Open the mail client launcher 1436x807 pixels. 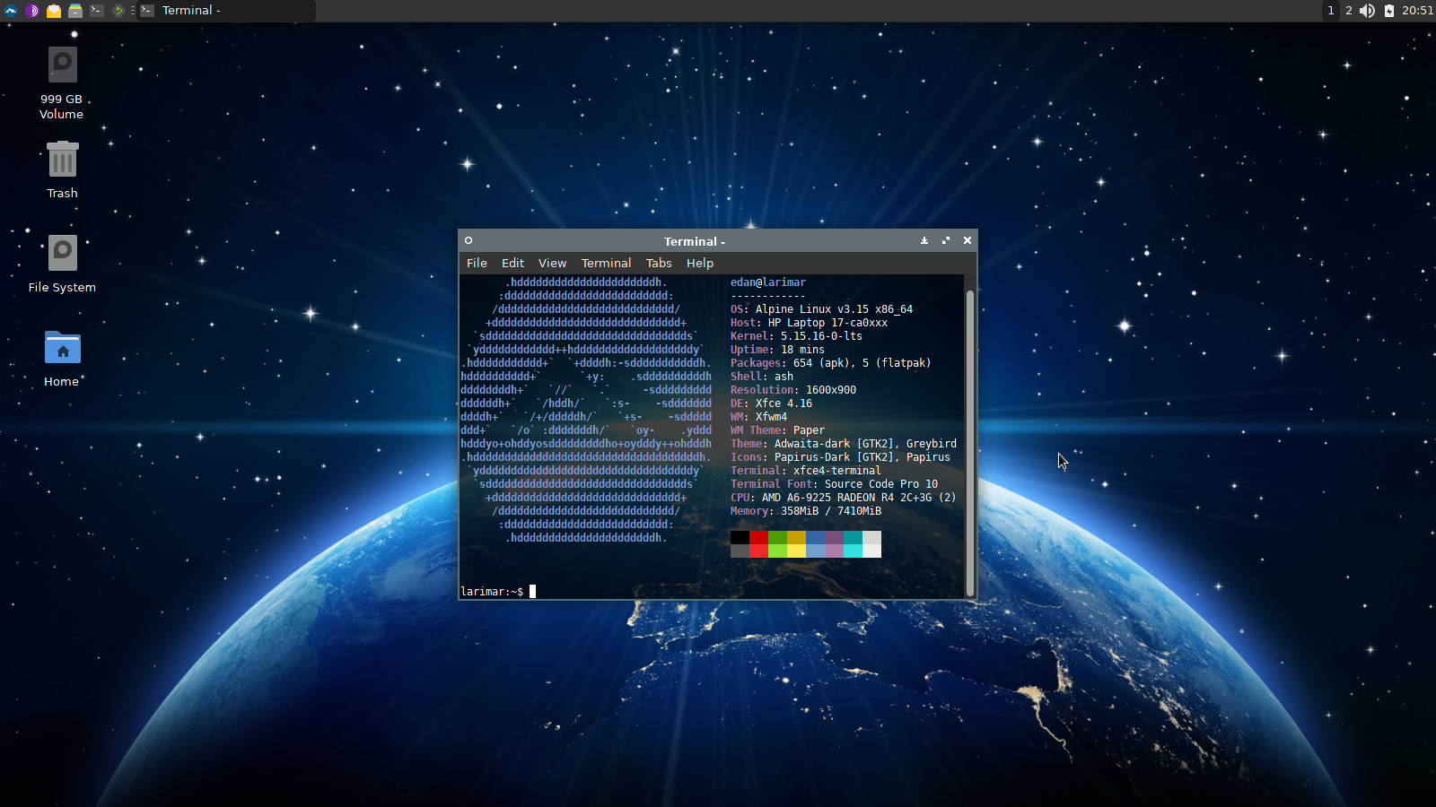55,11
